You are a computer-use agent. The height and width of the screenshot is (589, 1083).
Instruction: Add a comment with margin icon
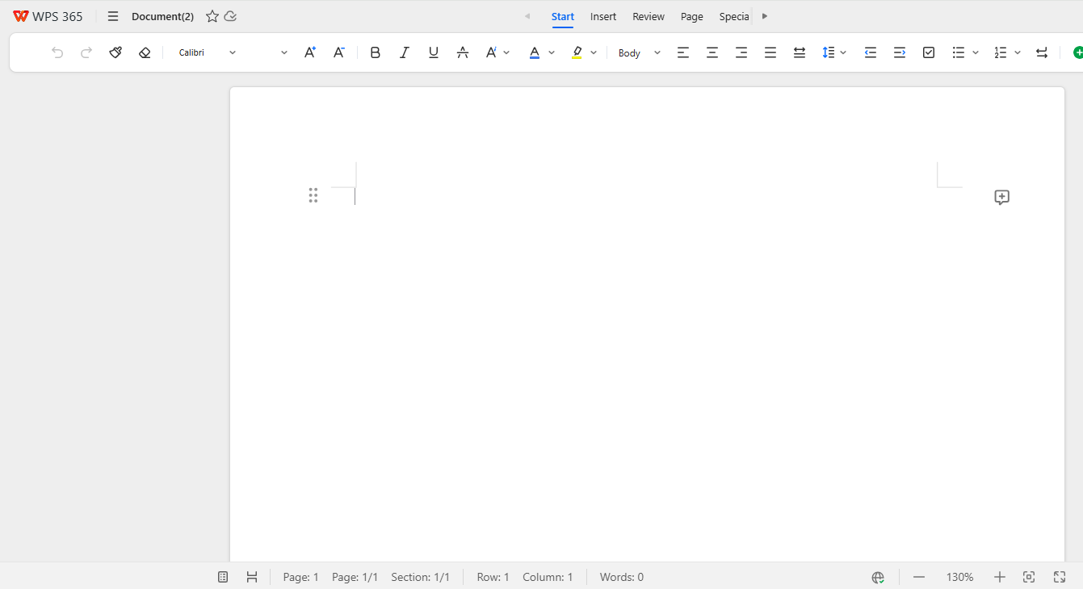(1002, 198)
